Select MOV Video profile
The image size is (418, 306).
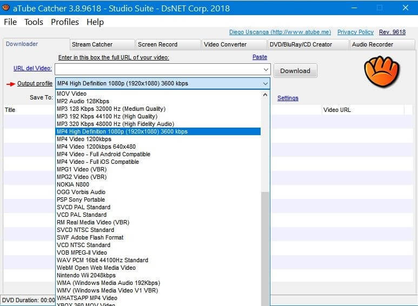pyautogui.click(x=158, y=94)
